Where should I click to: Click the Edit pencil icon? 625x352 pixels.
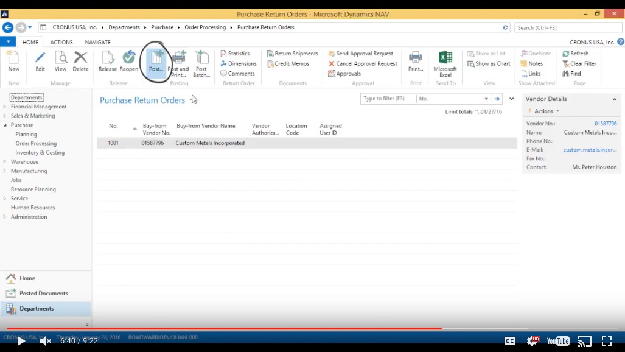(x=40, y=61)
